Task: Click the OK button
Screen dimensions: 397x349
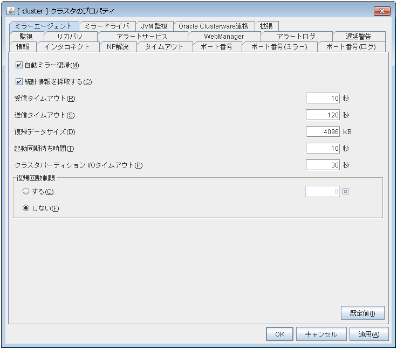Action: (279, 334)
